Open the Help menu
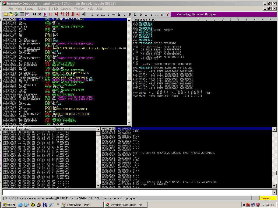 coord(90,9)
